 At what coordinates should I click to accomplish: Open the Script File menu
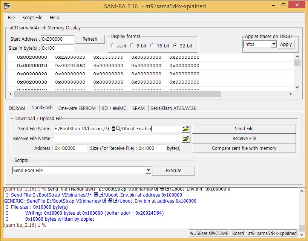32,17
